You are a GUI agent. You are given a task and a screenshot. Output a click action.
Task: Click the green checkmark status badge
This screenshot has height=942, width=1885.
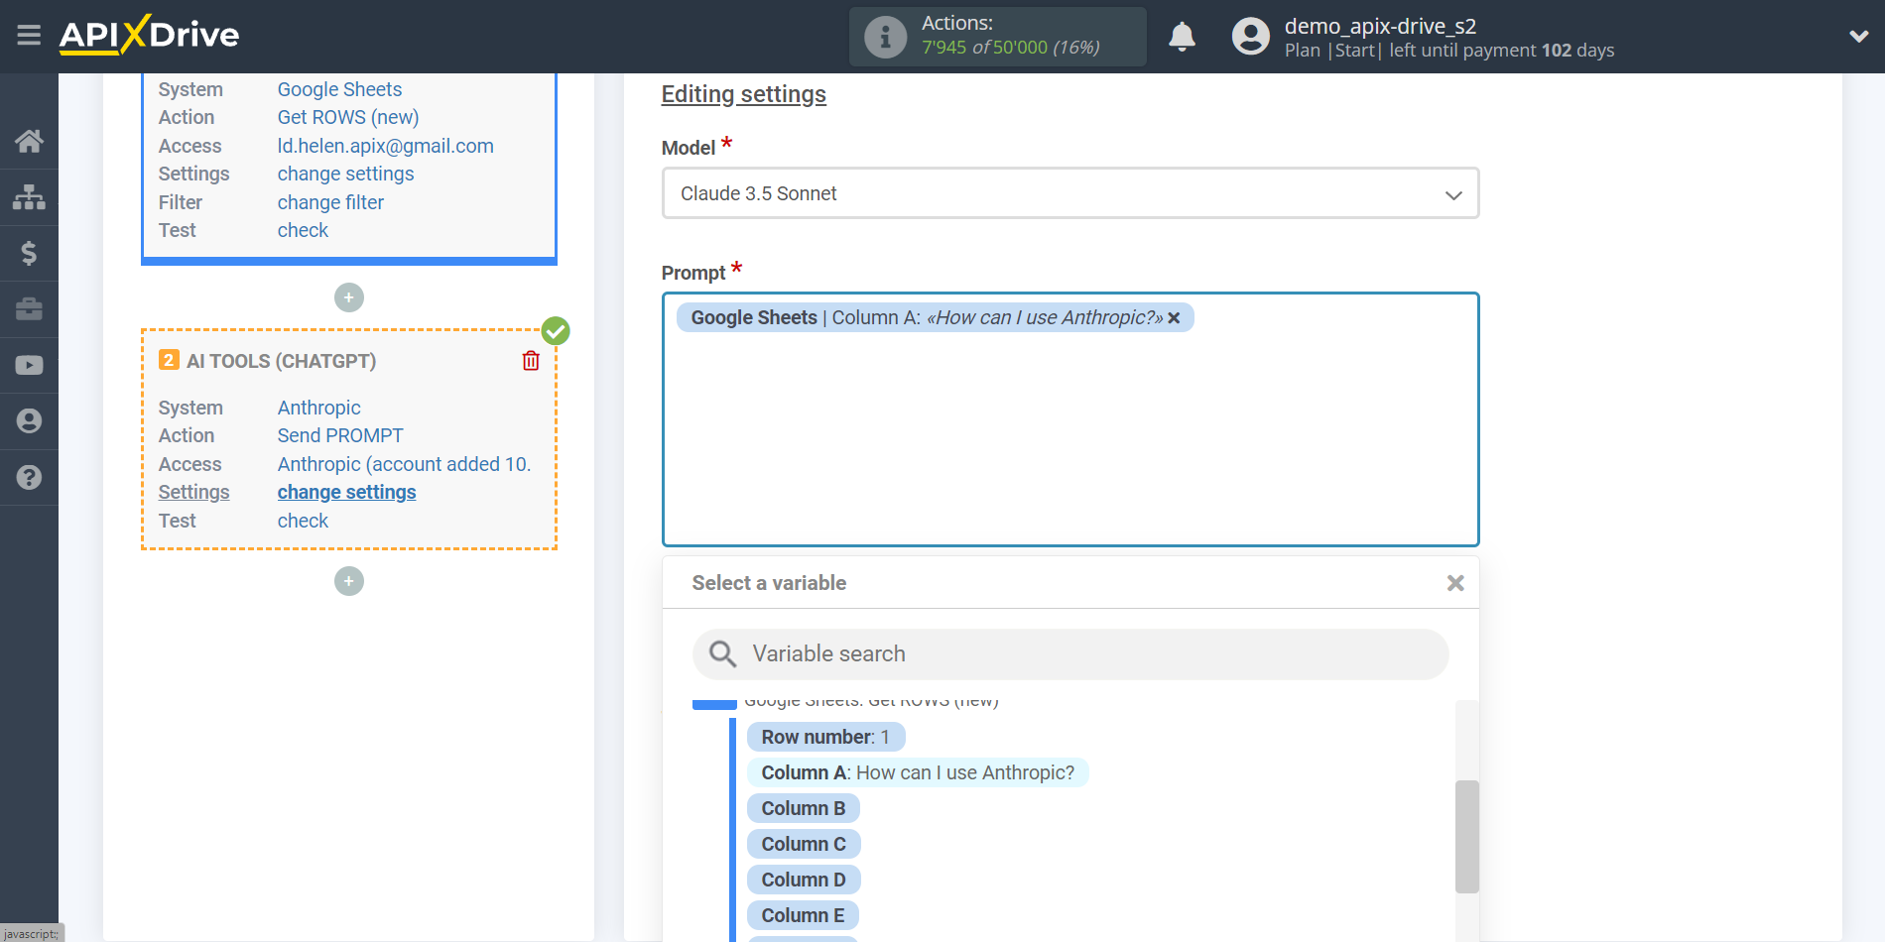(556, 331)
